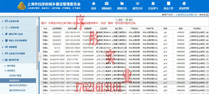This screenshot has width=209, height=94.
Task: Click the ID card icon beside 企业类办事
Action: tap(6, 21)
